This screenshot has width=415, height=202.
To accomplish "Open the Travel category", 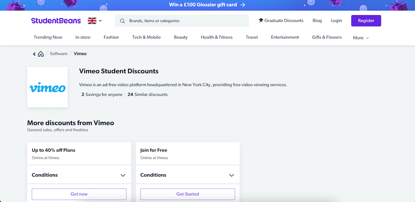I will tap(252, 37).
